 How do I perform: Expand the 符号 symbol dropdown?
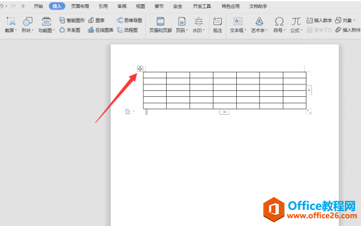click(279, 25)
